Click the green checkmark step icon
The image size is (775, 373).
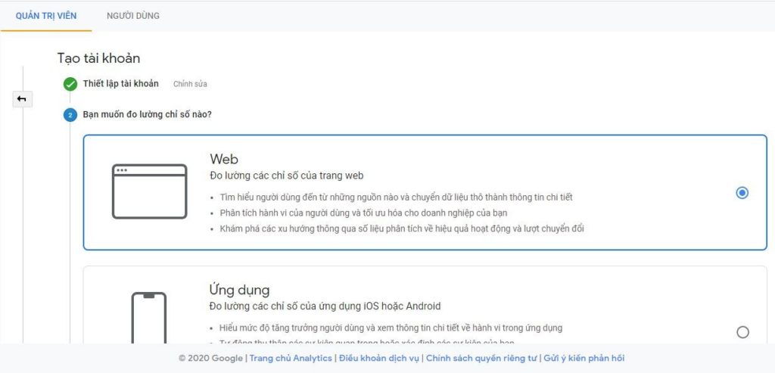pyautogui.click(x=70, y=84)
